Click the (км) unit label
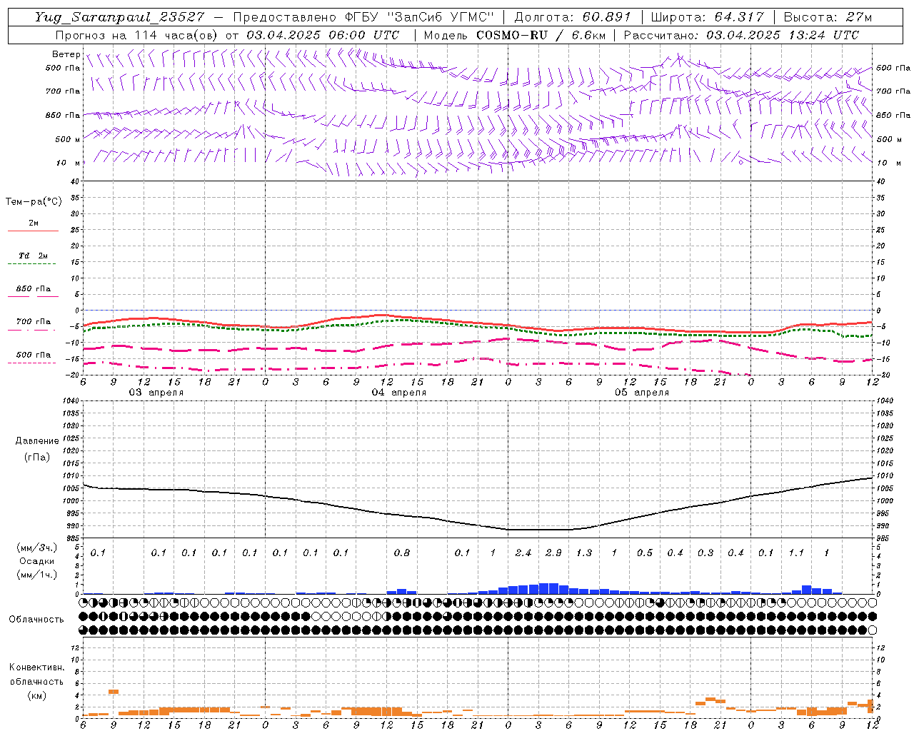 (x=36, y=695)
